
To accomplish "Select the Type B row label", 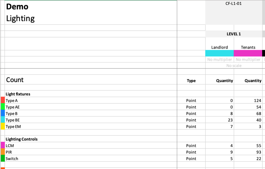I will click(11, 114).
